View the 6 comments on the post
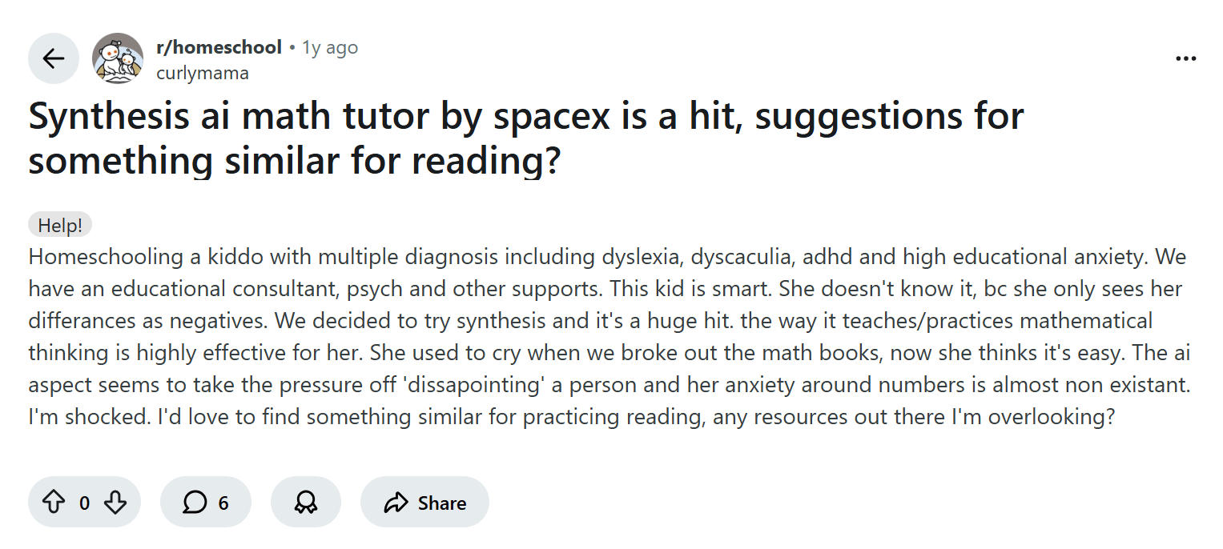The width and height of the screenshot is (1223, 549). [x=206, y=503]
